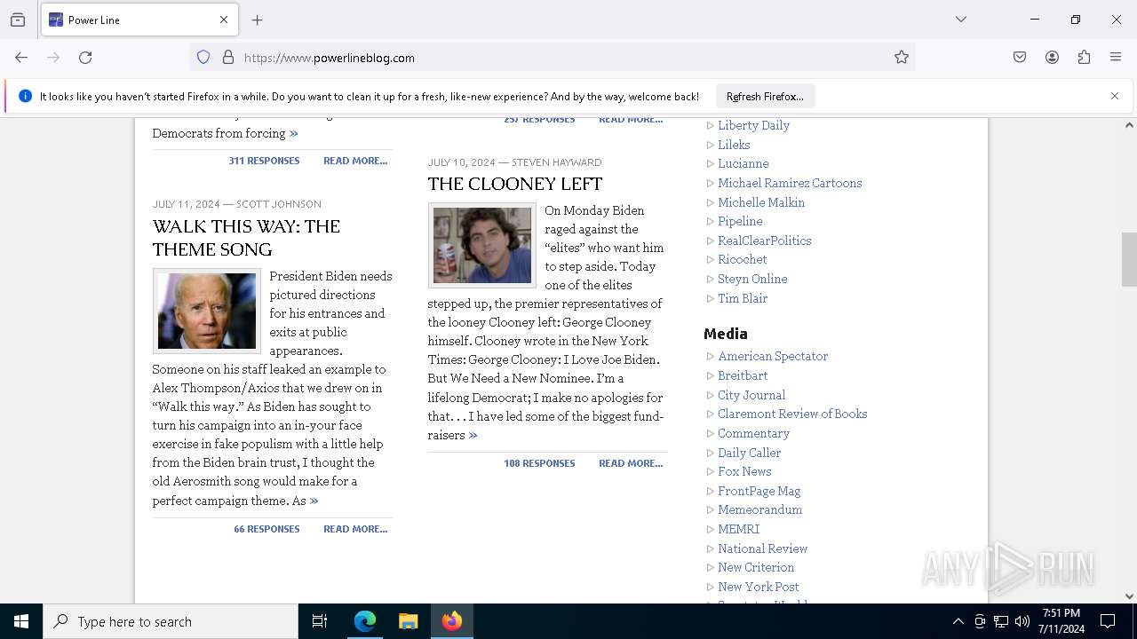1137x639 pixels.
Task: Visit Steyn Online link
Action: [x=752, y=279]
